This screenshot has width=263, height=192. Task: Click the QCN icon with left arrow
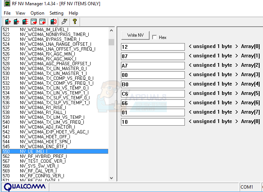pos(42,22)
